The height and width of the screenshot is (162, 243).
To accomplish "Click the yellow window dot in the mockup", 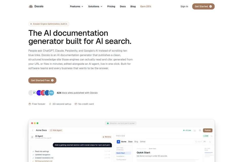I will [35, 123].
